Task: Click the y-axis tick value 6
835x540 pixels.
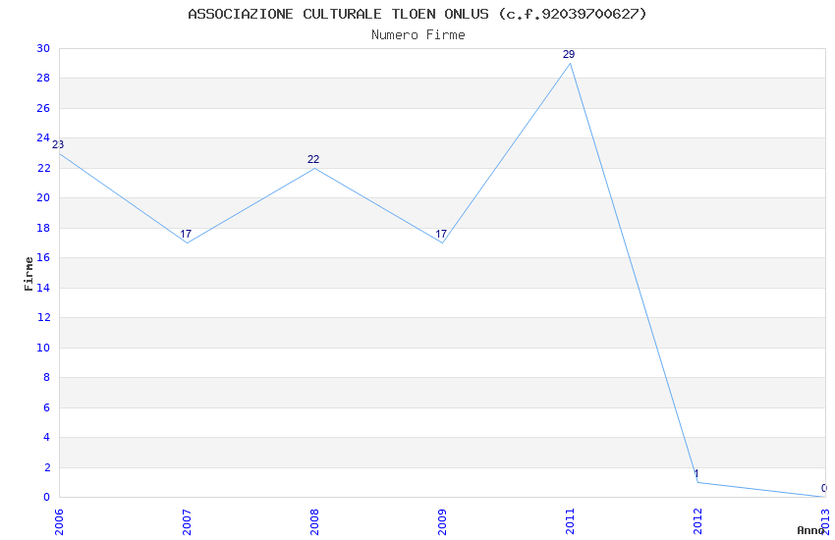Action: pos(46,407)
